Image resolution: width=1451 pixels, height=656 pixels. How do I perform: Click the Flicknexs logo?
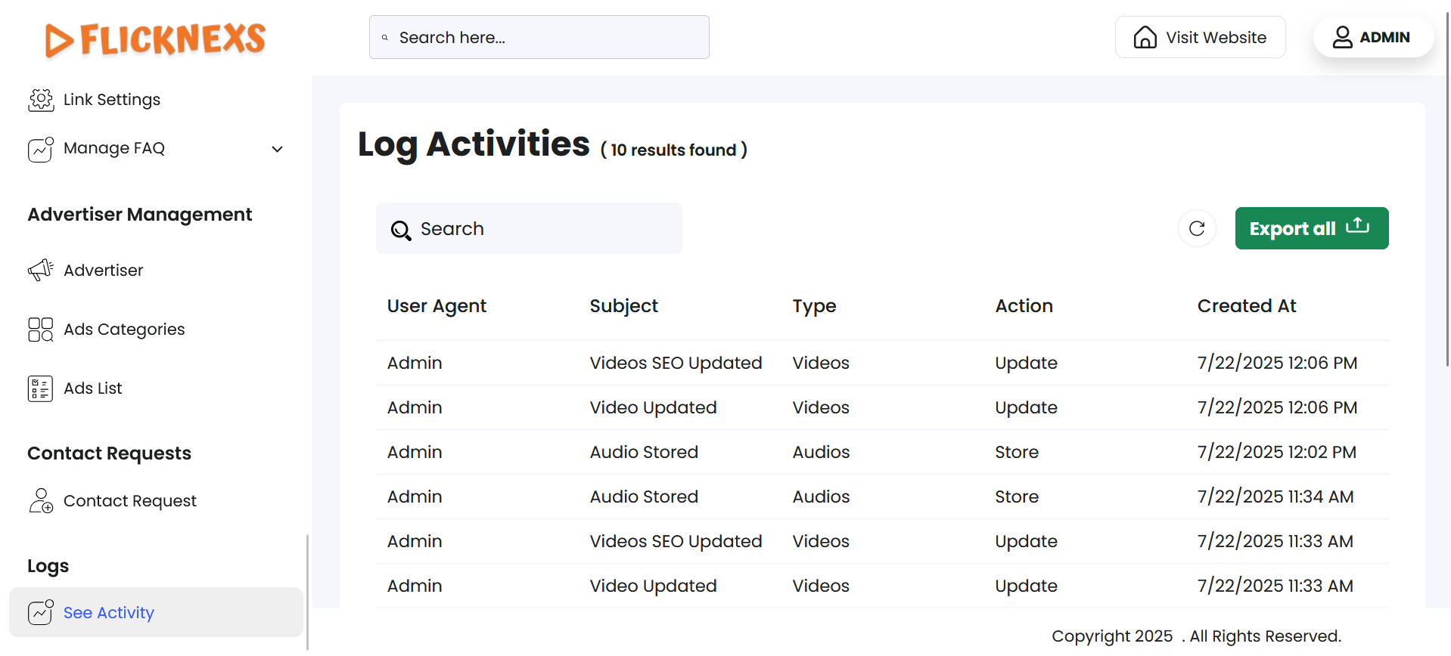[x=155, y=39]
